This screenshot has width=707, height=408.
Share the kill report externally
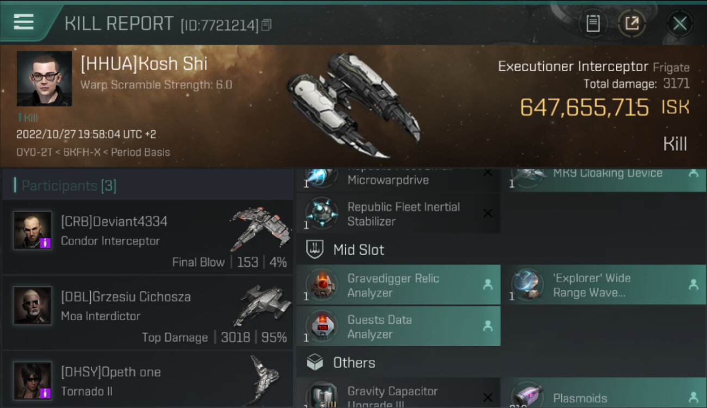point(632,23)
